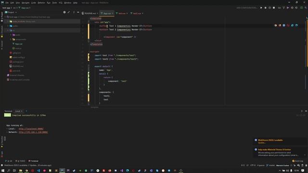Click the Debug icon in toolbar
308x173 pixels.
(265, 8)
